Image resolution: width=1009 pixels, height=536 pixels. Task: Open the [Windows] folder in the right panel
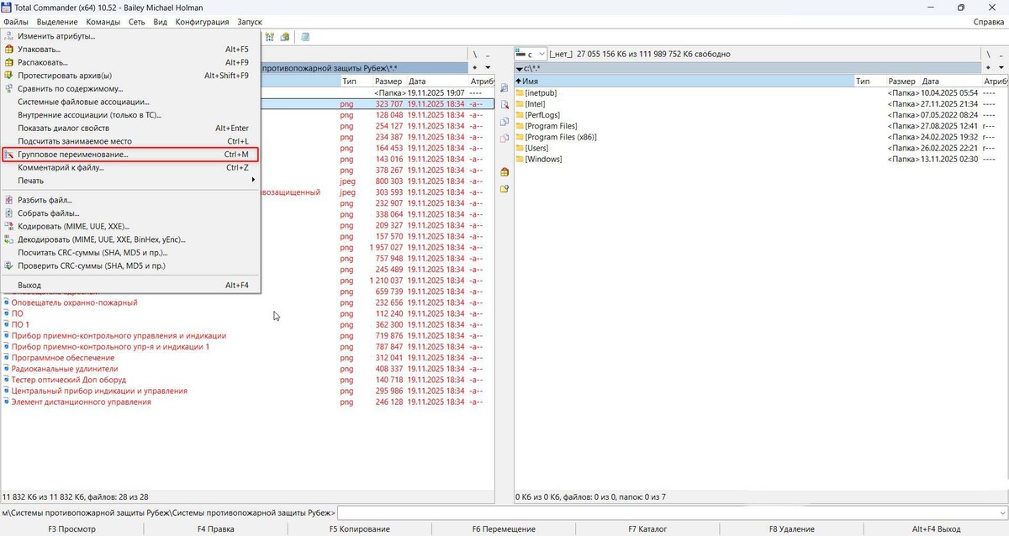click(543, 160)
